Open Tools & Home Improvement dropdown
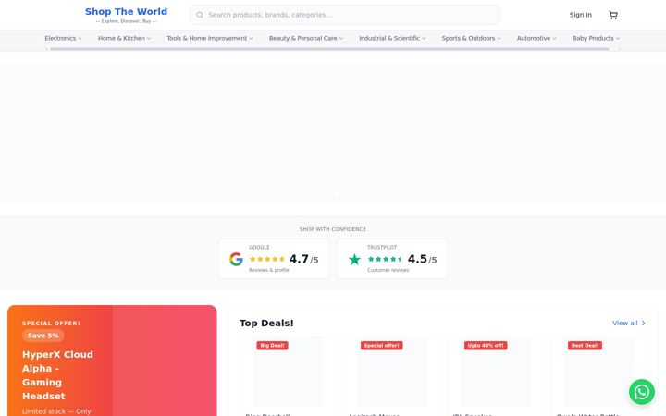 coord(210,38)
